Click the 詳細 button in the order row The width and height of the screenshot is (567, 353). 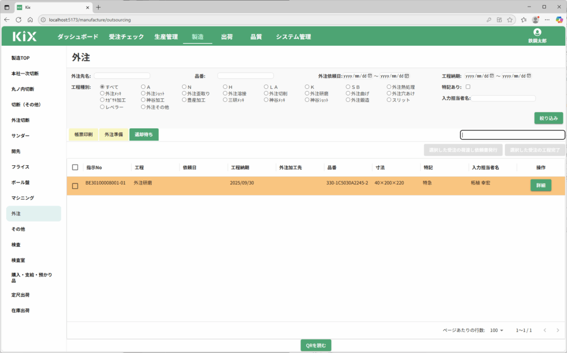point(540,186)
